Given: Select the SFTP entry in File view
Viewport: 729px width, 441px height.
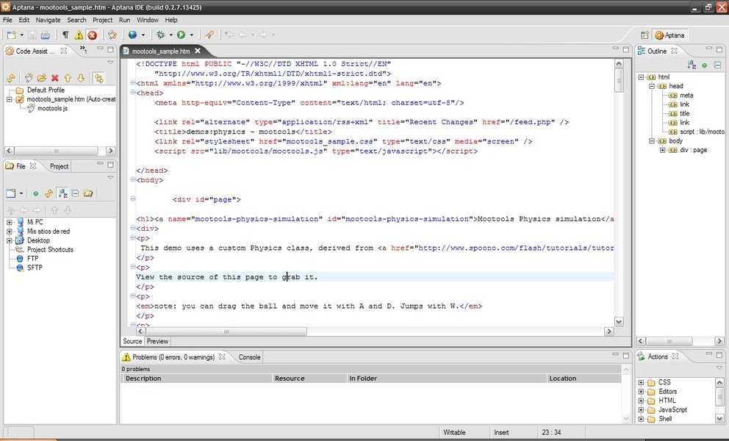Looking at the screenshot, I should [x=35, y=268].
